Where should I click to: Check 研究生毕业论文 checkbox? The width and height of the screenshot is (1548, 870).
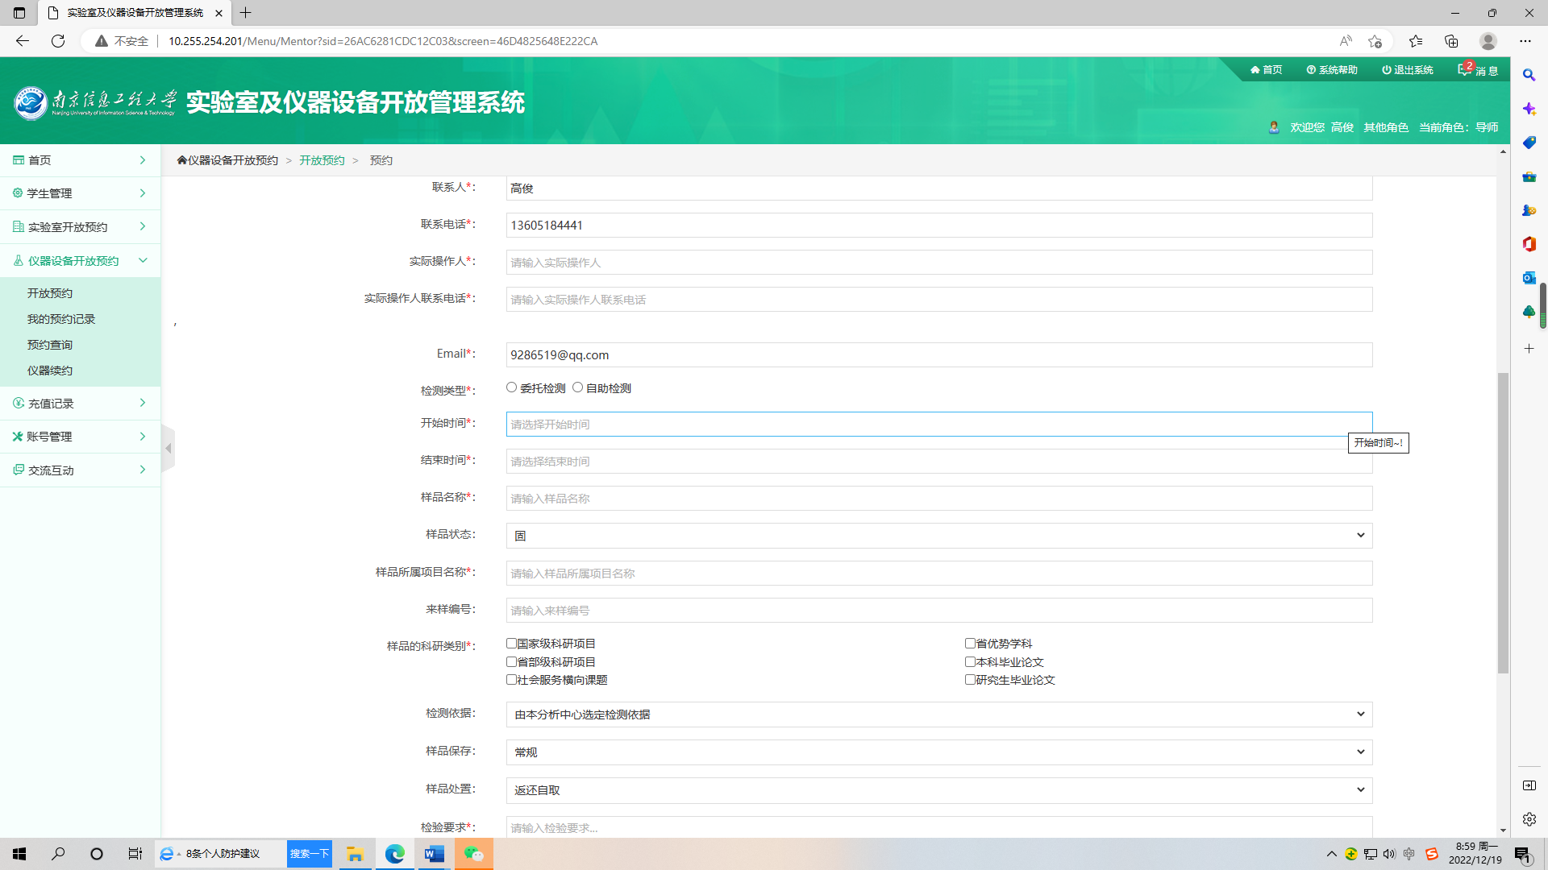(x=970, y=680)
